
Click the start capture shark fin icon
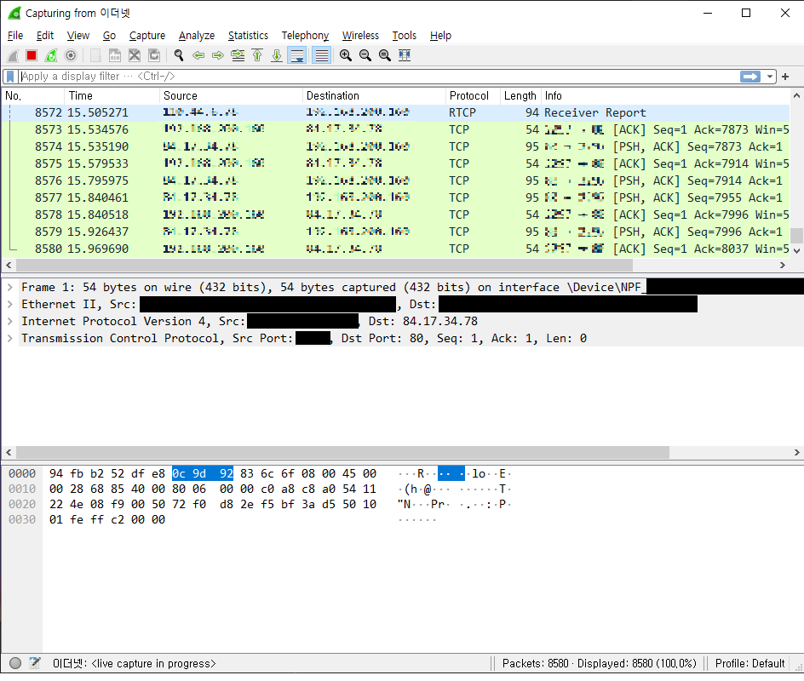(x=13, y=55)
